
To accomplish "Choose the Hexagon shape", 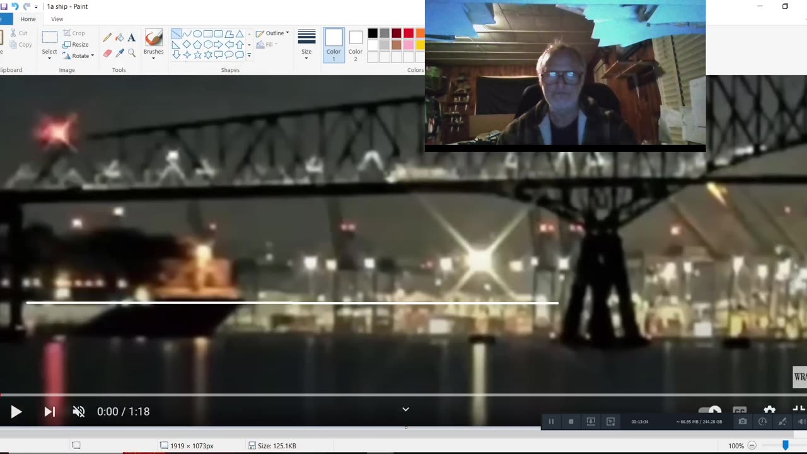I will pyautogui.click(x=208, y=45).
